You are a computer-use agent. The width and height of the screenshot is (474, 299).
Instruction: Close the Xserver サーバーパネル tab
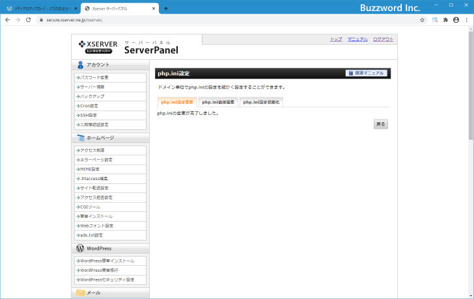coord(154,8)
